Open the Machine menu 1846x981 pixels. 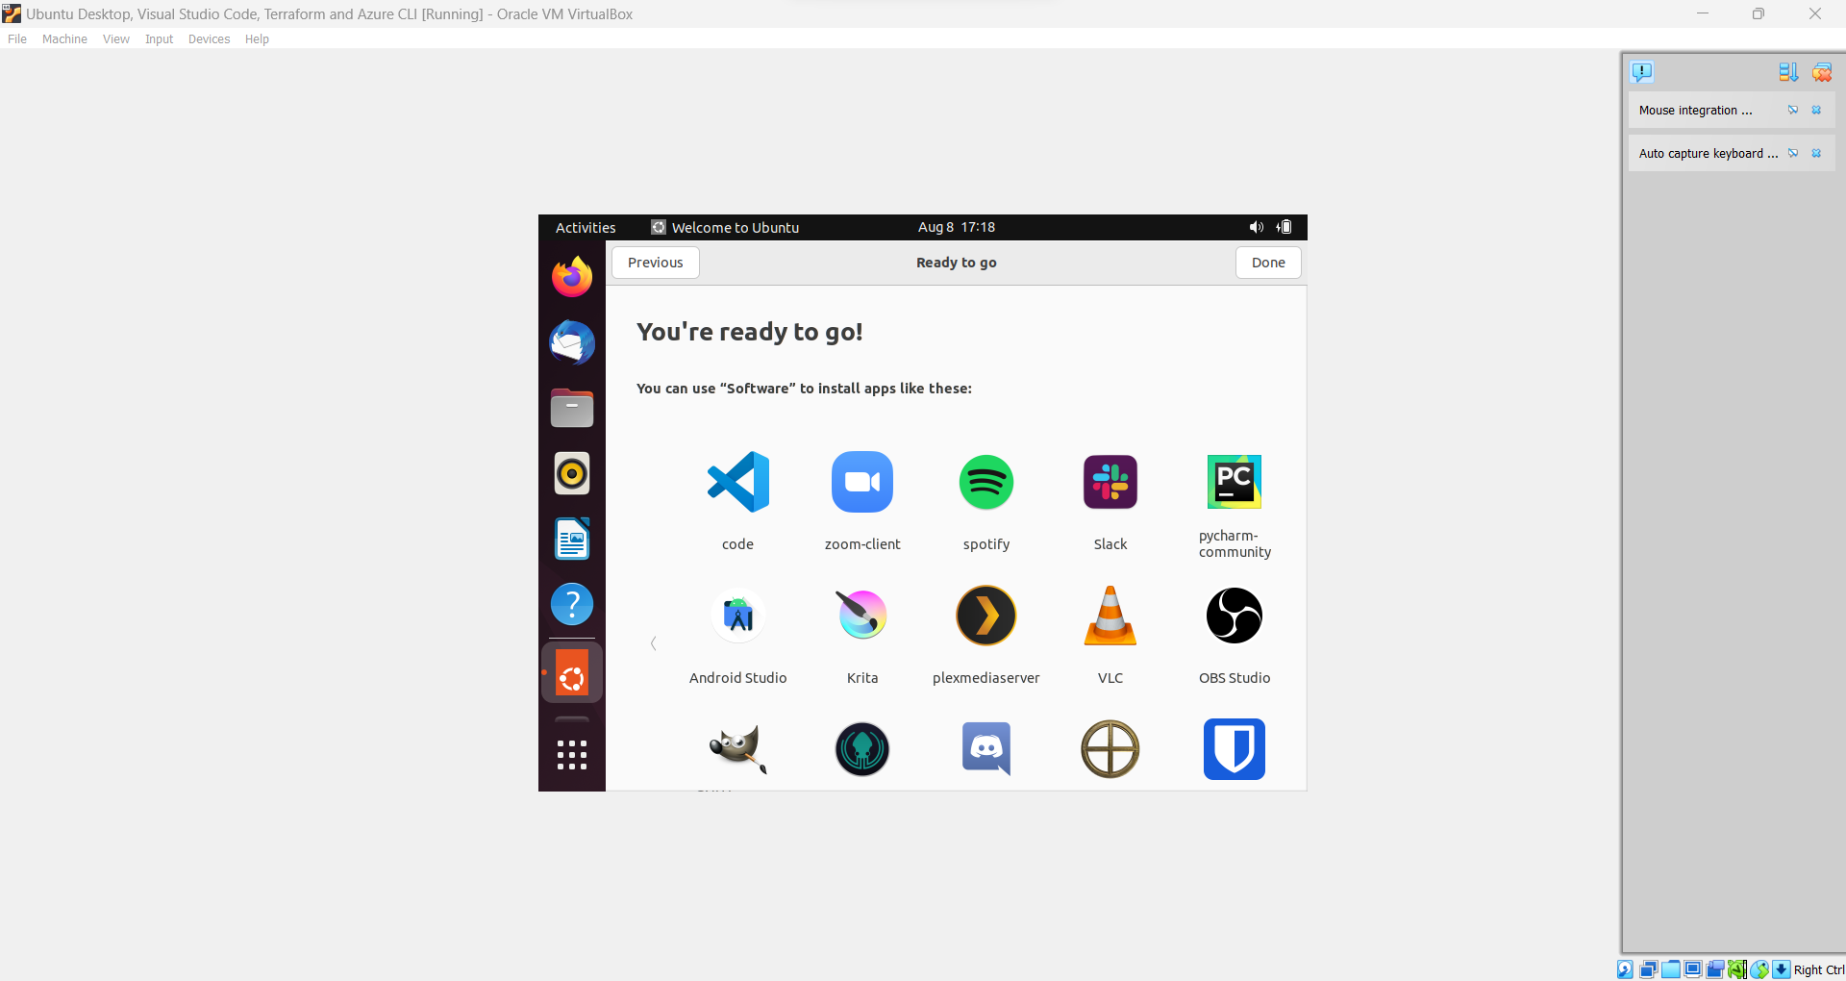[64, 39]
